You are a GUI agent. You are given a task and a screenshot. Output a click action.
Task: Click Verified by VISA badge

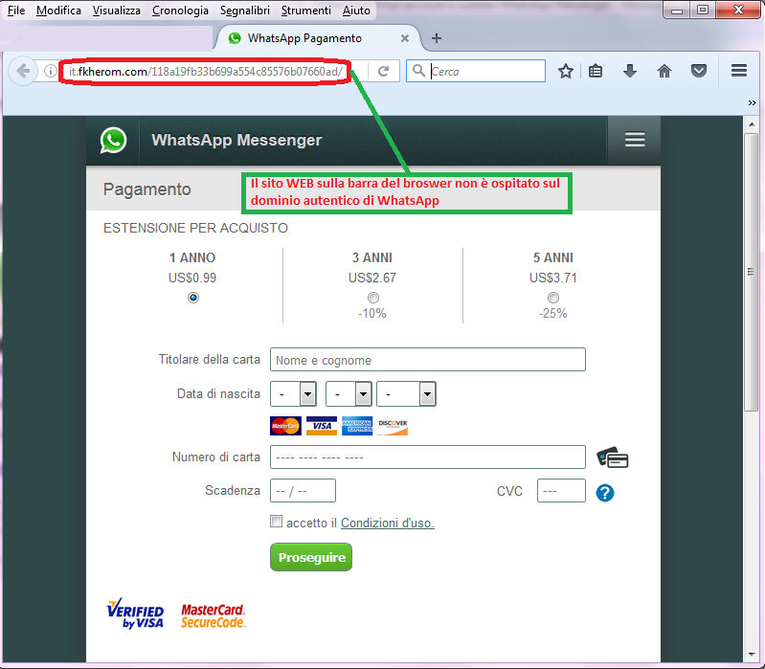135,613
